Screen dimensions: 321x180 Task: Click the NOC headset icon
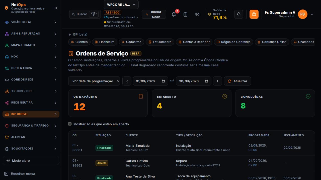7,57
